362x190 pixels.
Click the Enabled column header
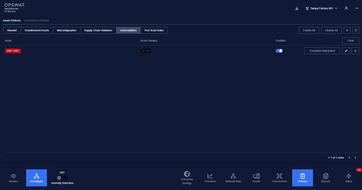281,40
